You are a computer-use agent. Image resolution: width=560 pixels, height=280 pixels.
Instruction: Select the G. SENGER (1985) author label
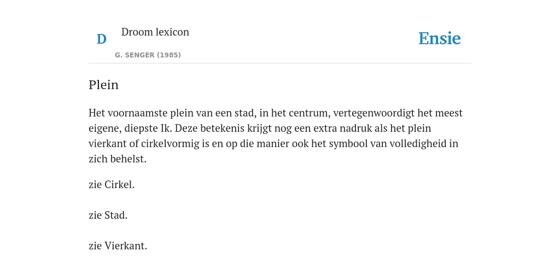(x=148, y=55)
